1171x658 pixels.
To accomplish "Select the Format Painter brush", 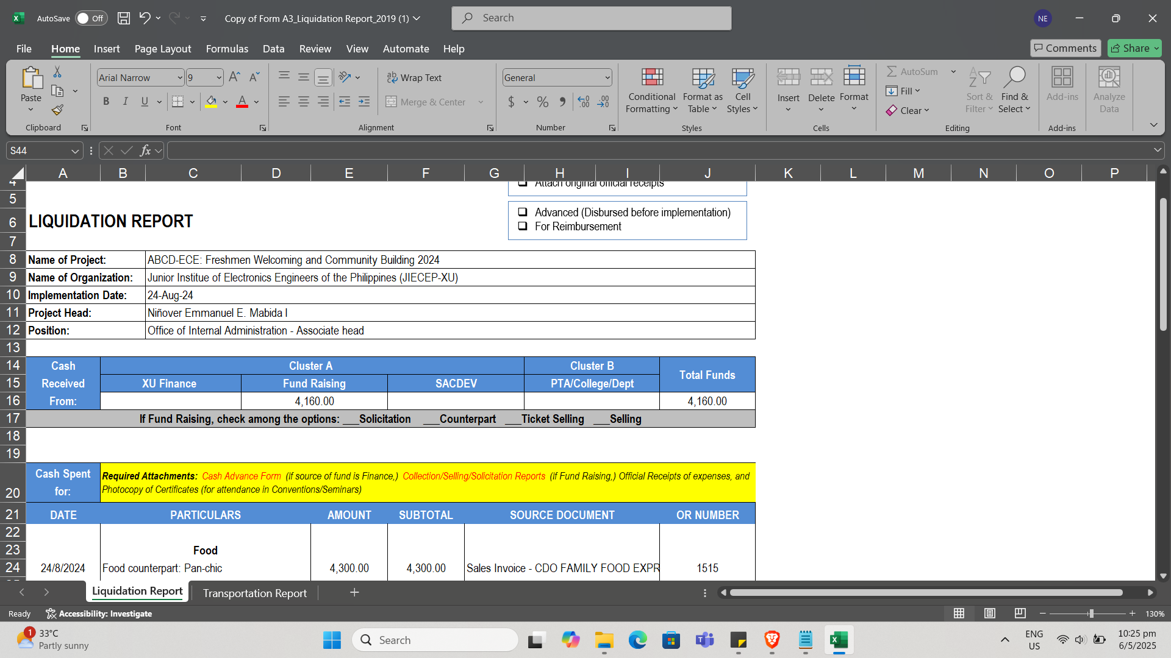I will click(57, 110).
